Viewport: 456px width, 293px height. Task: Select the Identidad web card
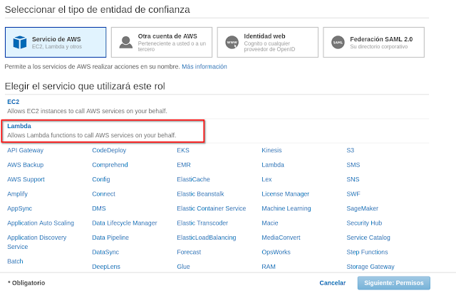(x=268, y=43)
